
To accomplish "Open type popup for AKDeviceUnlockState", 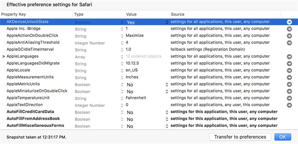I will click(122, 22).
